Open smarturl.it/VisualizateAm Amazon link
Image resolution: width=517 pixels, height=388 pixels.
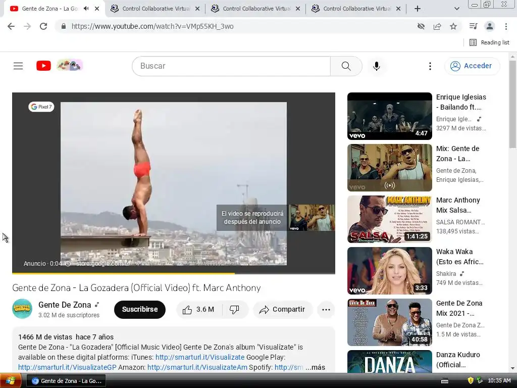[x=197, y=368]
